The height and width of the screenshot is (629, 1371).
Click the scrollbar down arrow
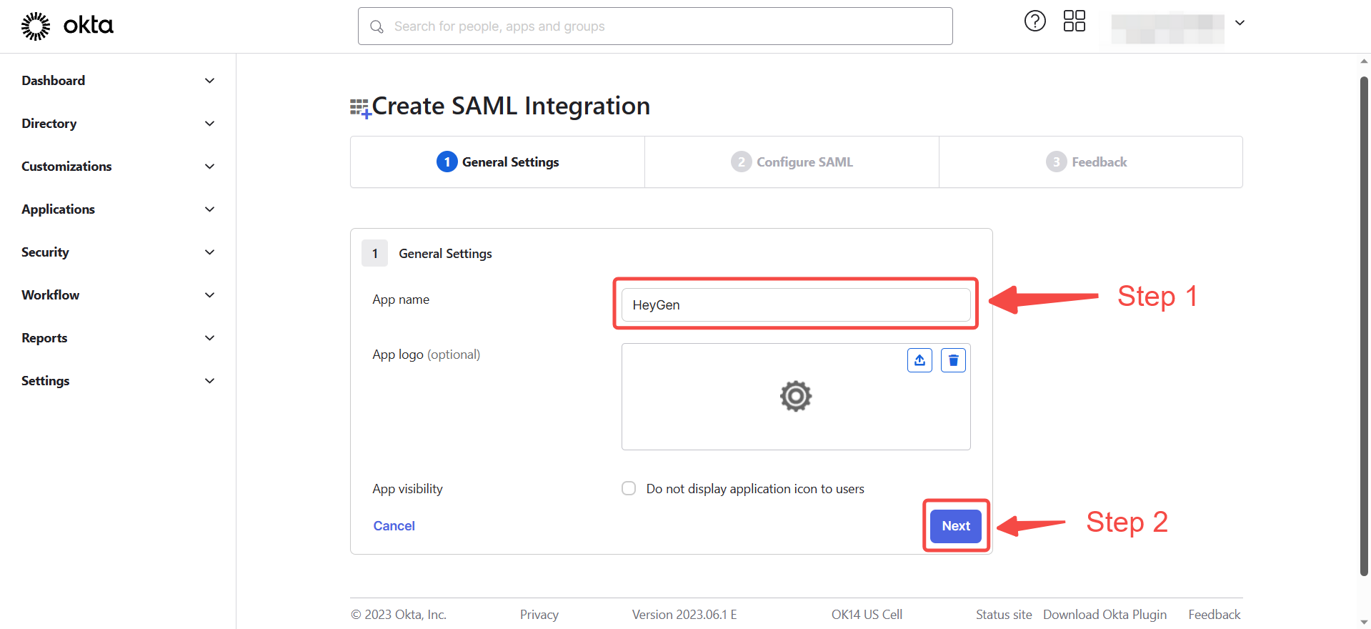pos(1364,623)
